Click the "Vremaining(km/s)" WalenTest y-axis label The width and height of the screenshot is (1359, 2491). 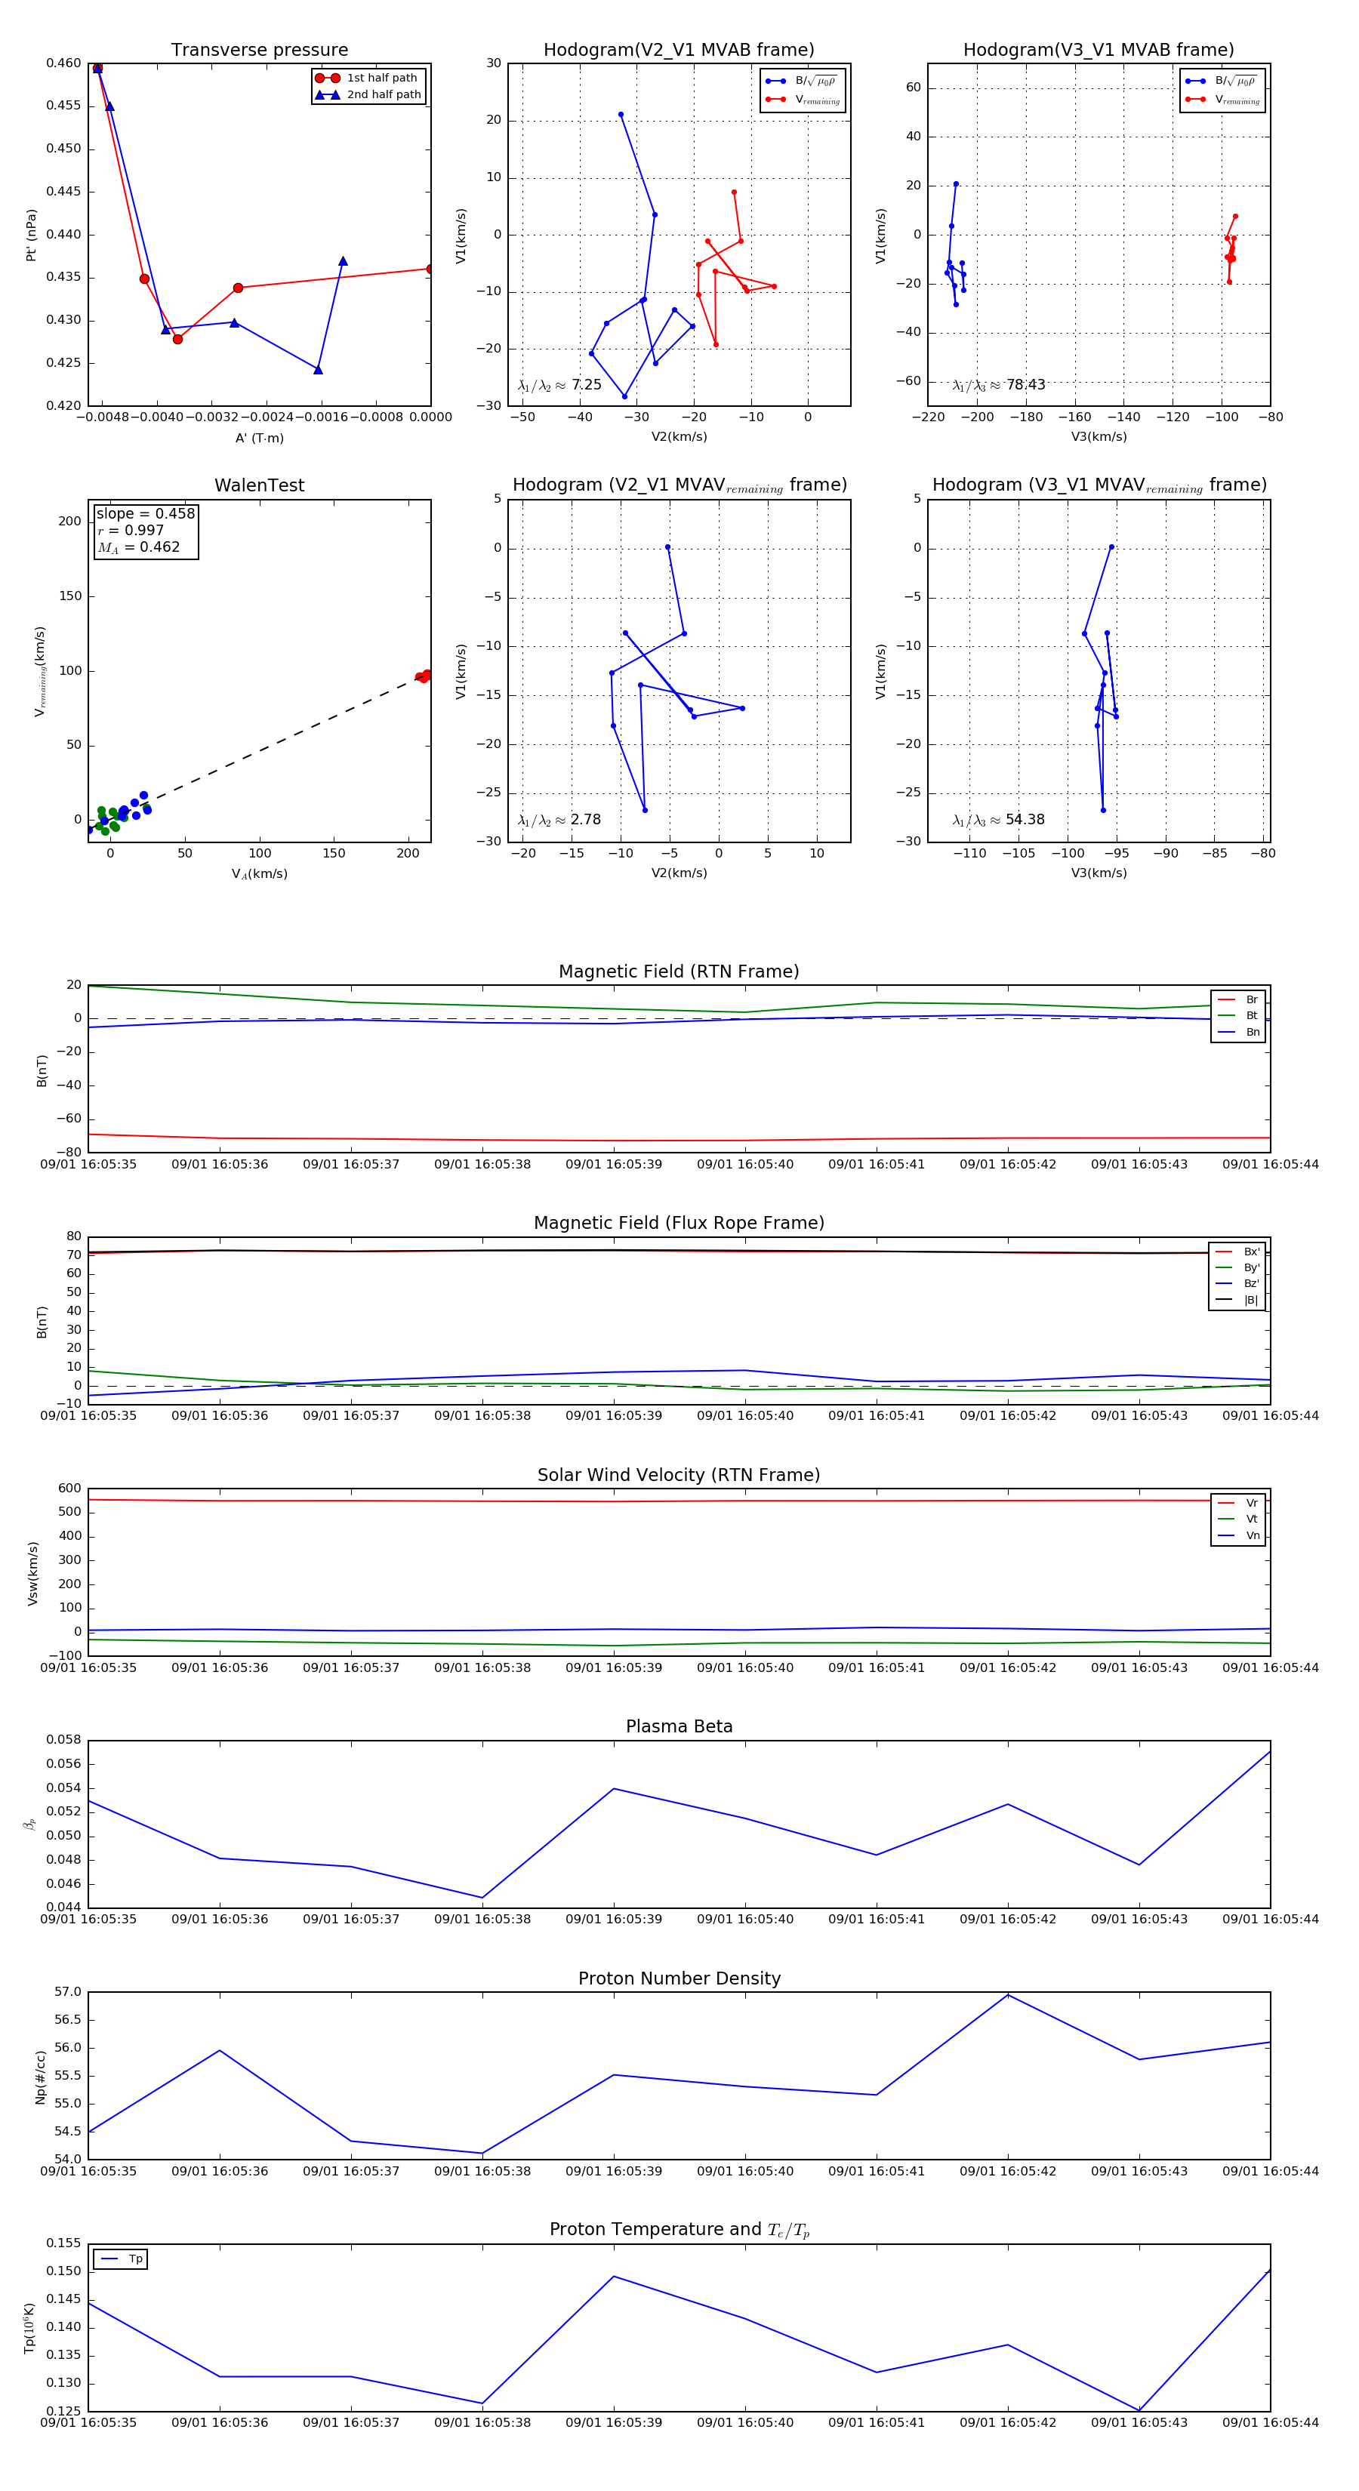40,671
